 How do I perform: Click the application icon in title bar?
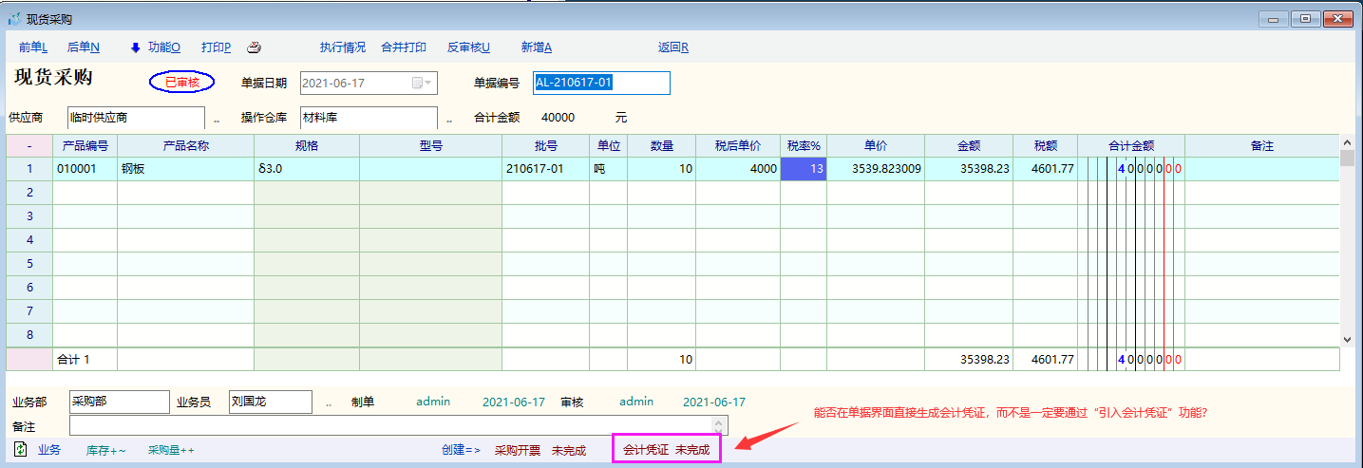click(14, 19)
